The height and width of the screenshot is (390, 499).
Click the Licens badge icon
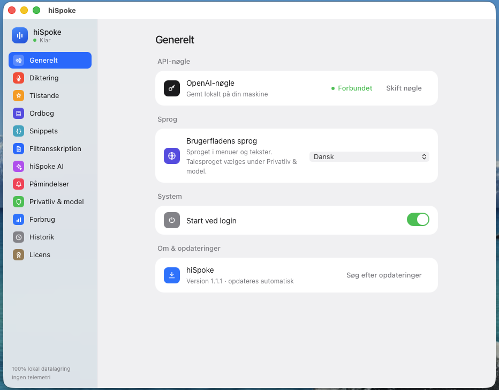18,254
